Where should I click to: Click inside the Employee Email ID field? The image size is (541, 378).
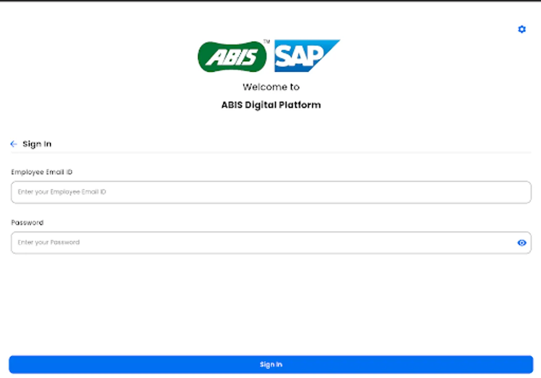pos(271,192)
